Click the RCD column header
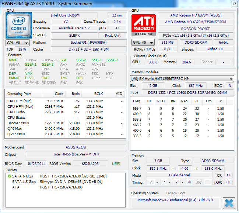This screenshot has width=239, height=213. (x=161, y=101)
